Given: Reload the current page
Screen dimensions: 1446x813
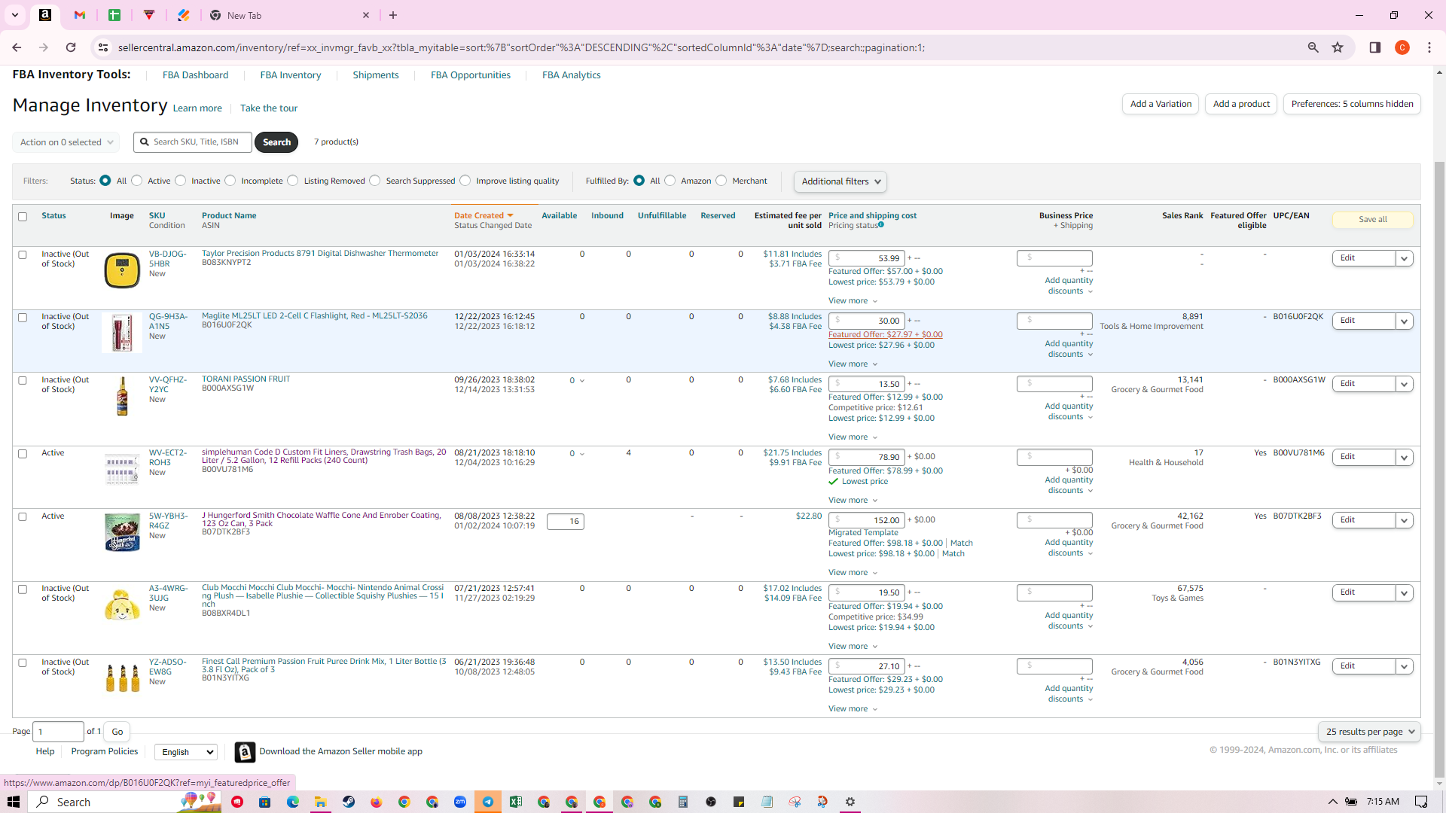Looking at the screenshot, I should point(71,47).
